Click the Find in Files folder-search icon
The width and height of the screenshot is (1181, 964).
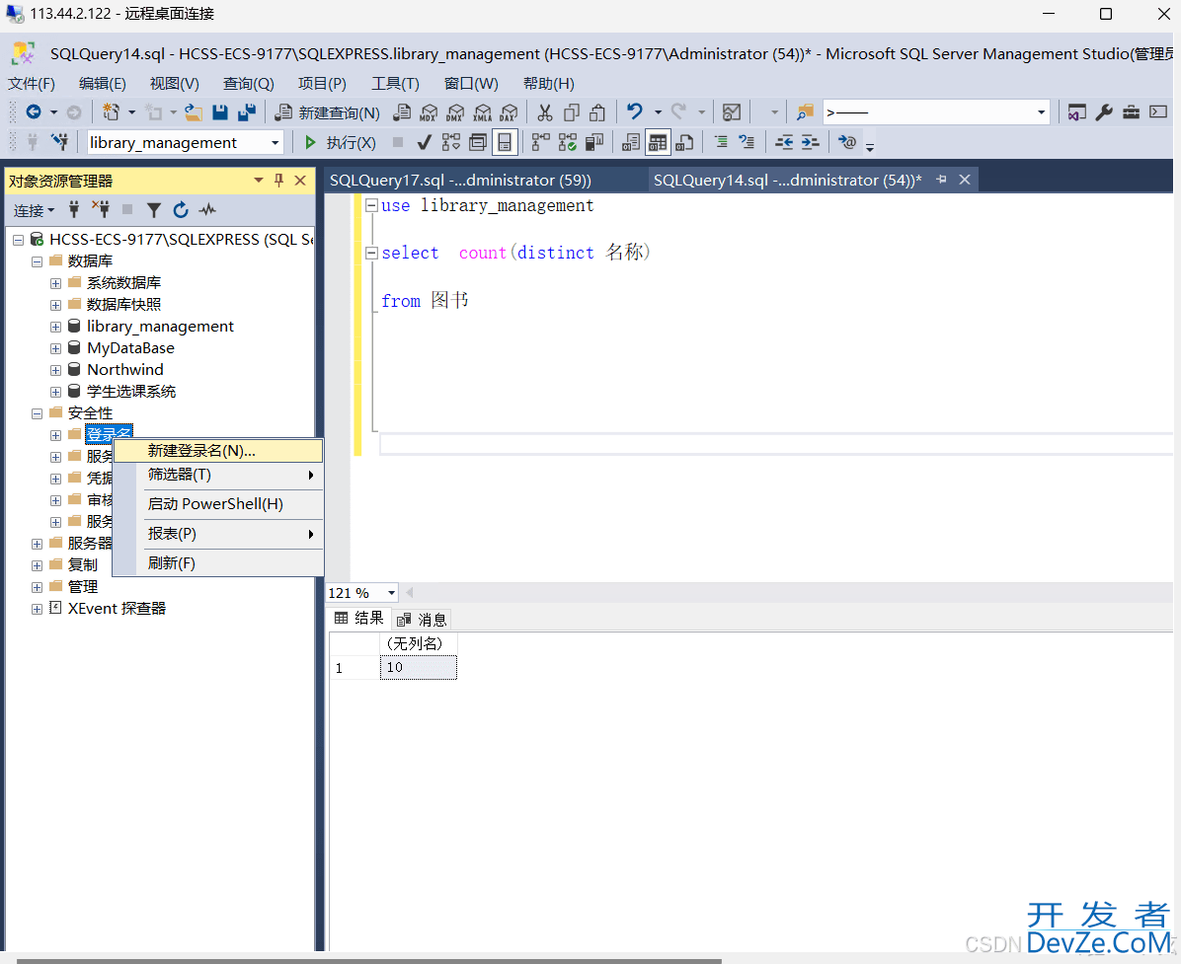point(805,112)
